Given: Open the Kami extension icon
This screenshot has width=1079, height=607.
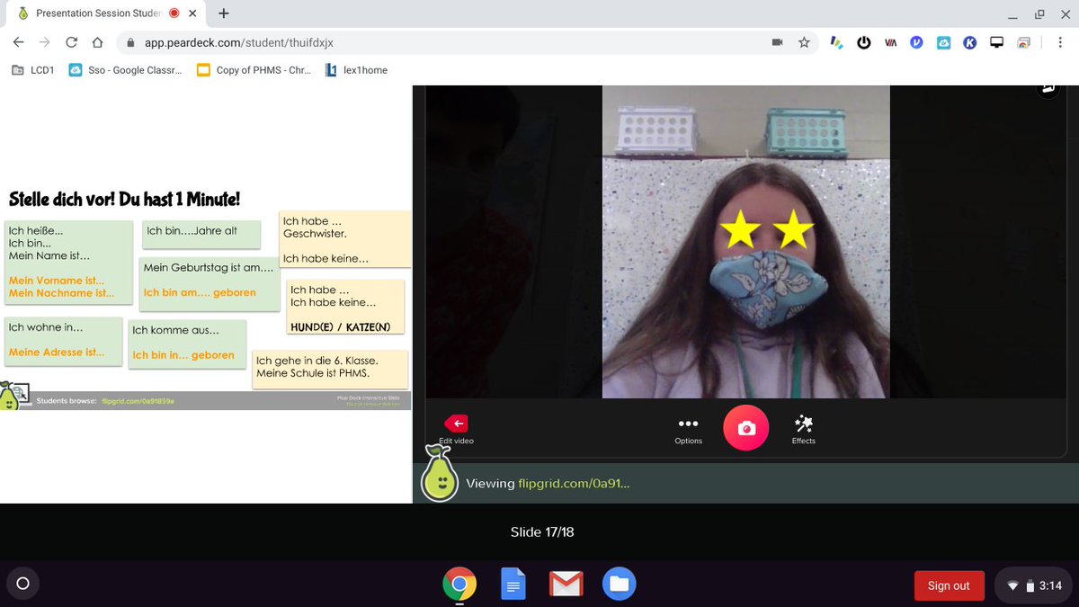Looking at the screenshot, I should coord(970,42).
